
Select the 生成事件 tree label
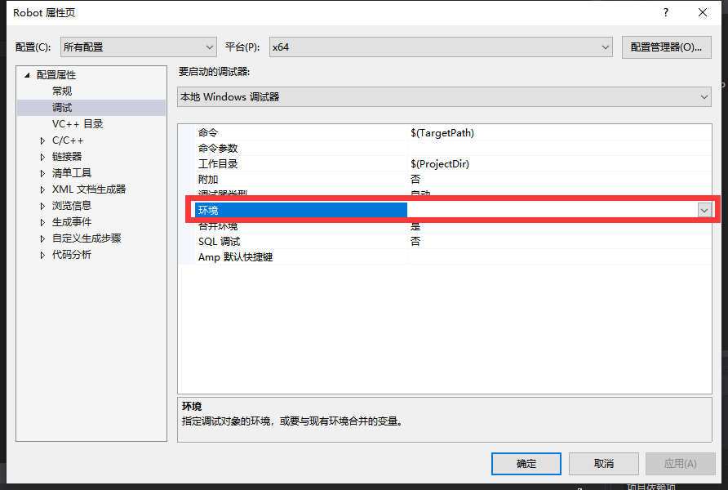point(72,221)
